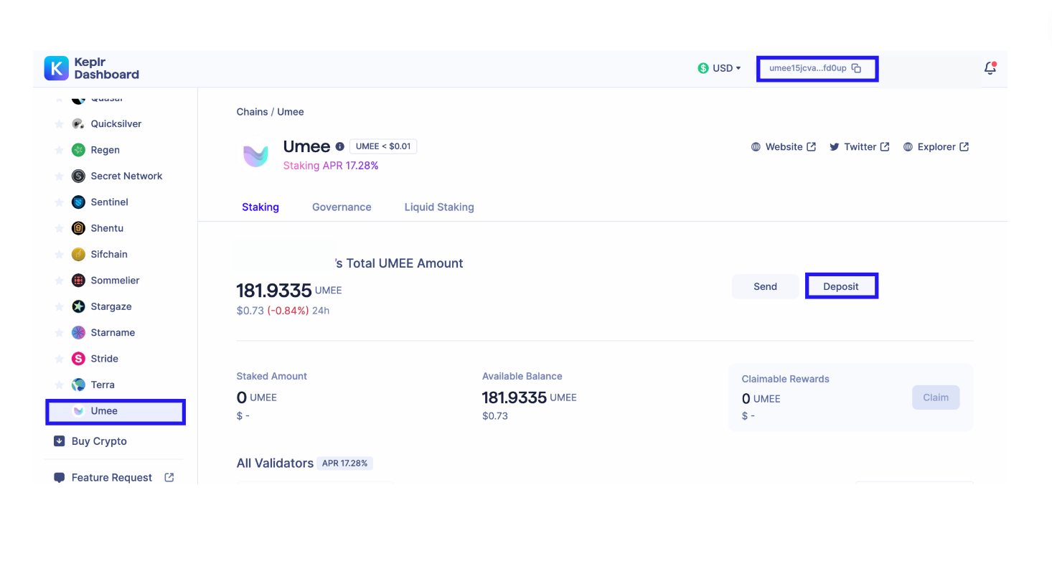Select Terra globe icon

click(x=78, y=385)
